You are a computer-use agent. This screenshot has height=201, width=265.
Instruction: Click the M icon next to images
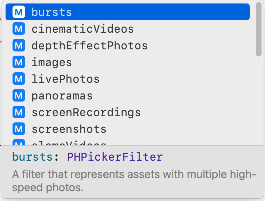point(18,62)
